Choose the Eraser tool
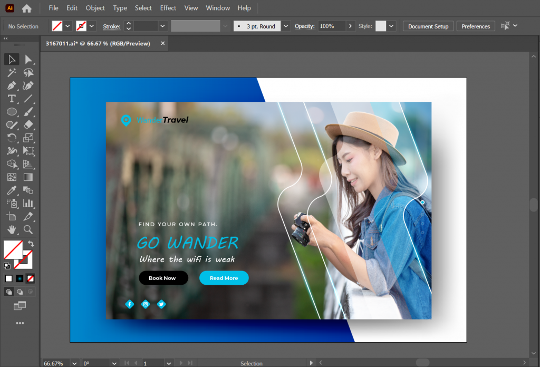The height and width of the screenshot is (367, 540). click(28, 125)
